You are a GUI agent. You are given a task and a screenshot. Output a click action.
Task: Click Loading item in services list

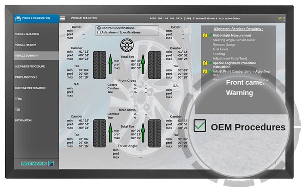click(x=219, y=54)
